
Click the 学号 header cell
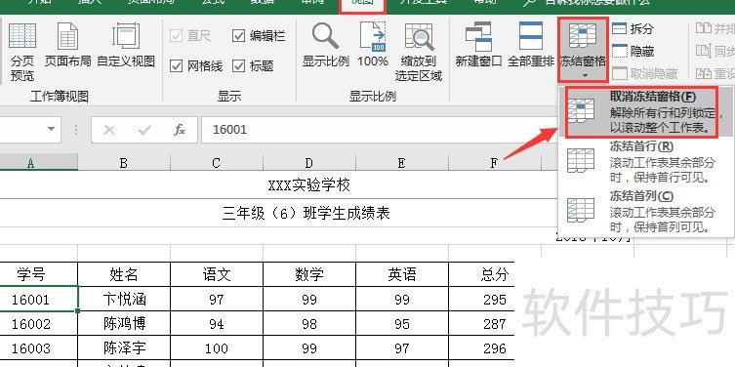coord(39,274)
